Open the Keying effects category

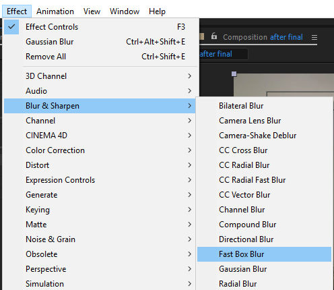pos(100,210)
